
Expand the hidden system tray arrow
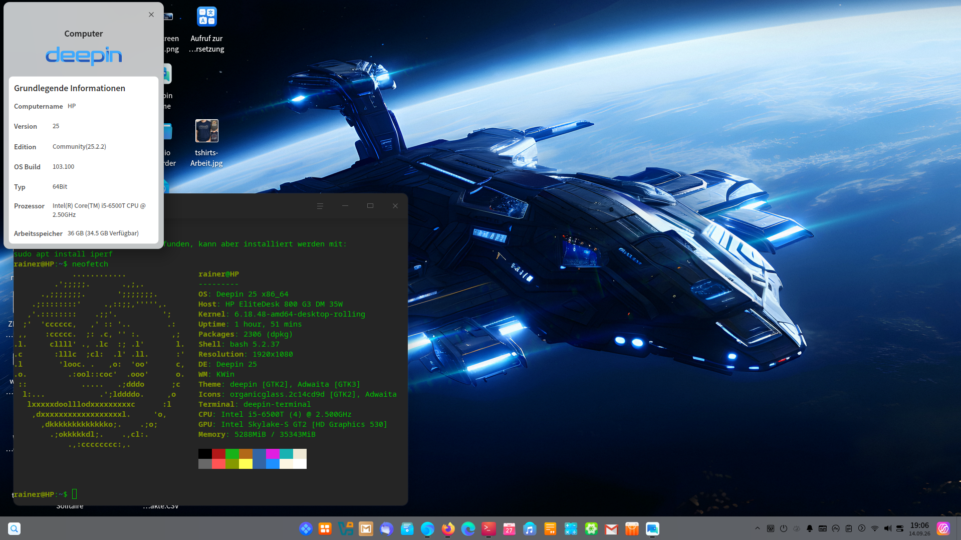click(x=758, y=528)
